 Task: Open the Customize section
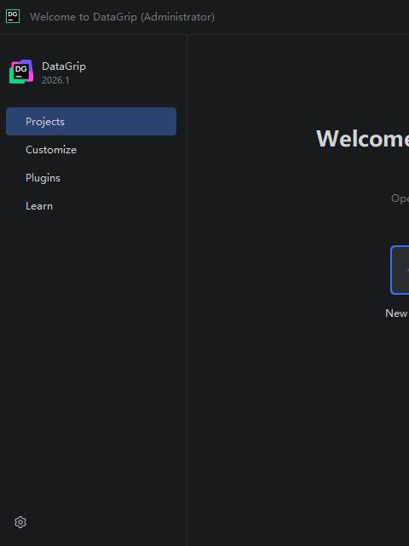pyautogui.click(x=91, y=149)
